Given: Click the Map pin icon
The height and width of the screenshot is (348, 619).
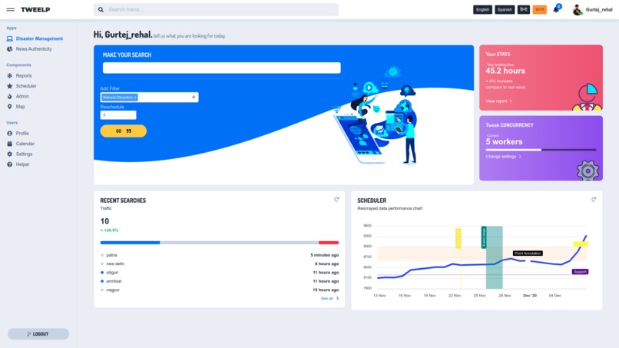Looking at the screenshot, I should pos(9,107).
